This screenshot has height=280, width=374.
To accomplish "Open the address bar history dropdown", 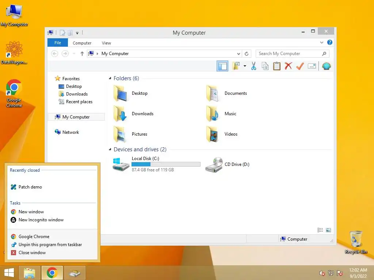I will tap(238, 54).
